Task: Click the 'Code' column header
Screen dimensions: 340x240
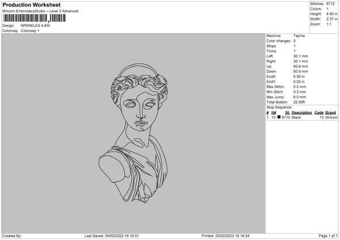Action: click(319, 113)
